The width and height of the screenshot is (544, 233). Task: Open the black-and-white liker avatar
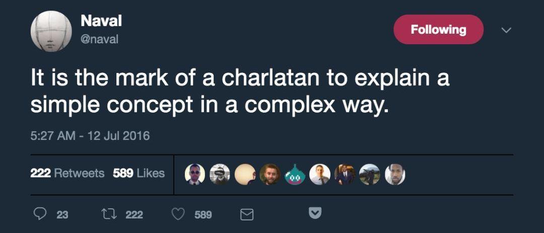pyautogui.click(x=220, y=174)
